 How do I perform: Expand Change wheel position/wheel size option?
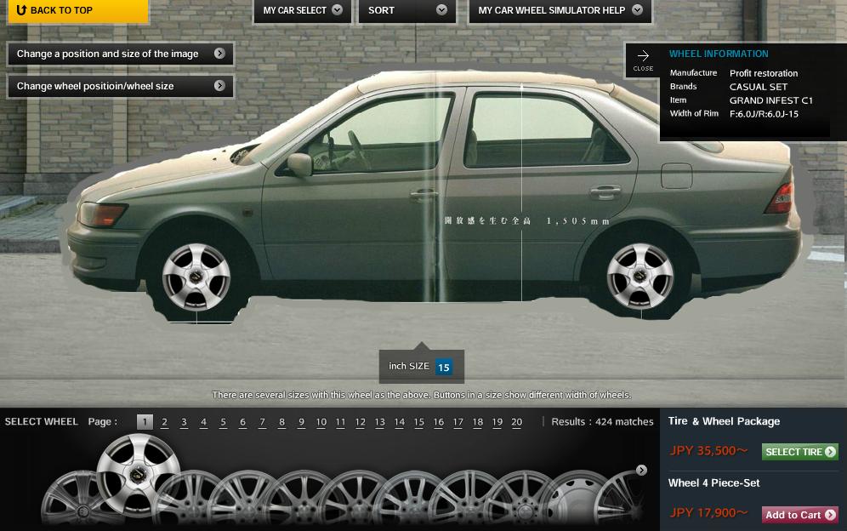(x=120, y=86)
